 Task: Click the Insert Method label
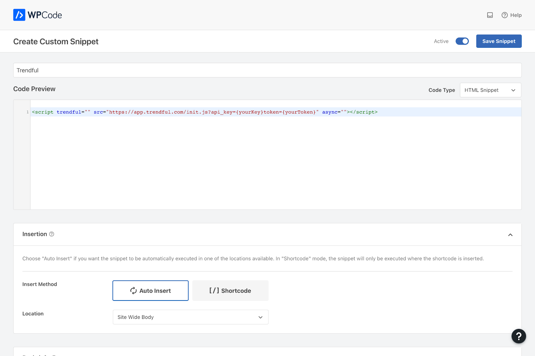[40, 284]
